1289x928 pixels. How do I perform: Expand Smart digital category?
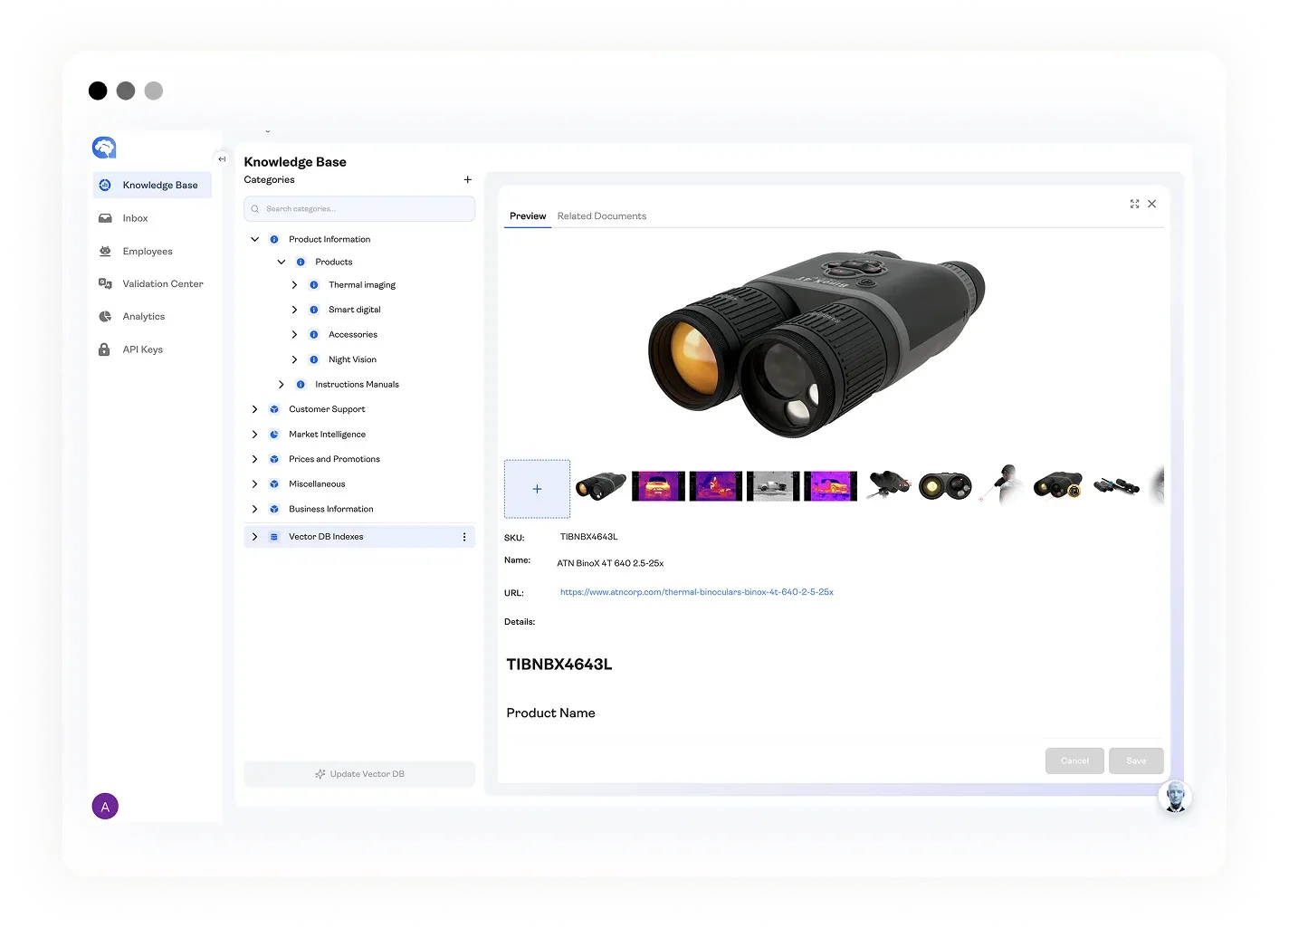pos(294,310)
